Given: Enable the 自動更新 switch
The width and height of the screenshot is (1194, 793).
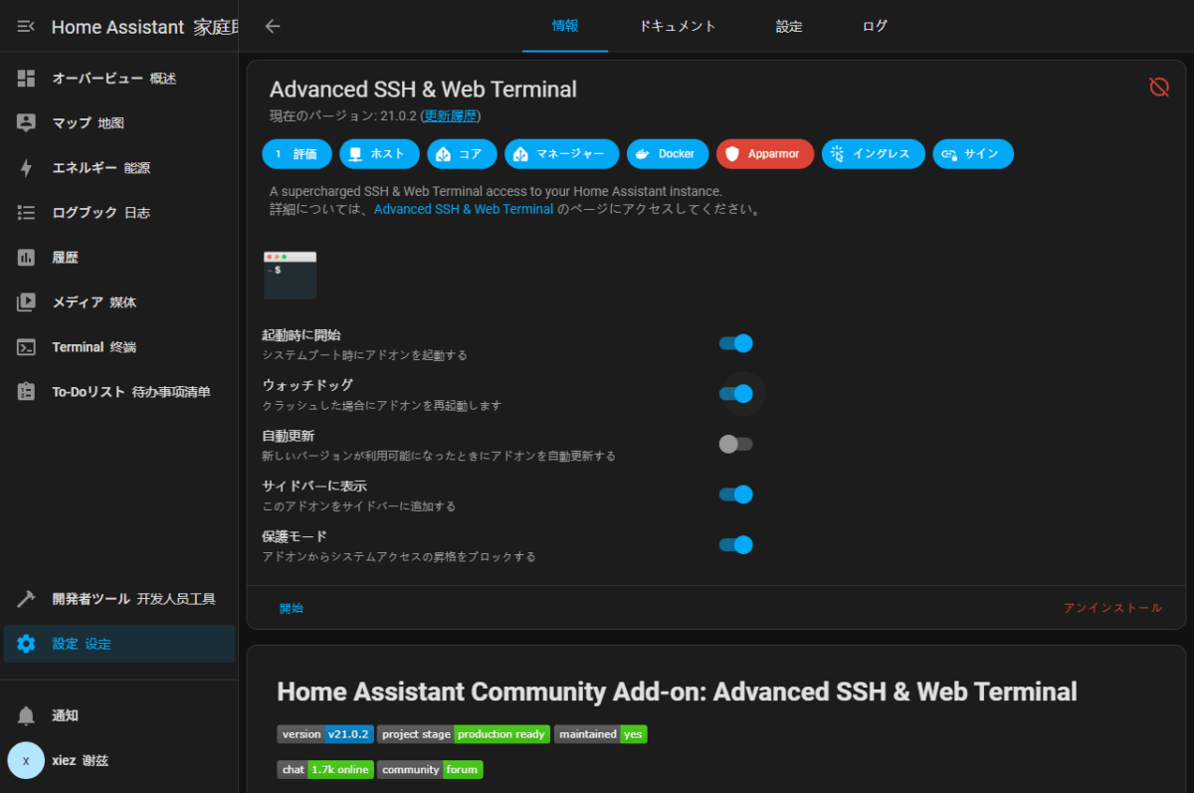Looking at the screenshot, I should [x=735, y=444].
